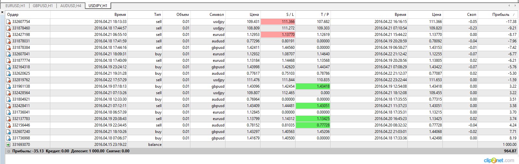Screen dimensions: 519x164
Task: Click the T / P column header
Action: click(x=313, y=15)
